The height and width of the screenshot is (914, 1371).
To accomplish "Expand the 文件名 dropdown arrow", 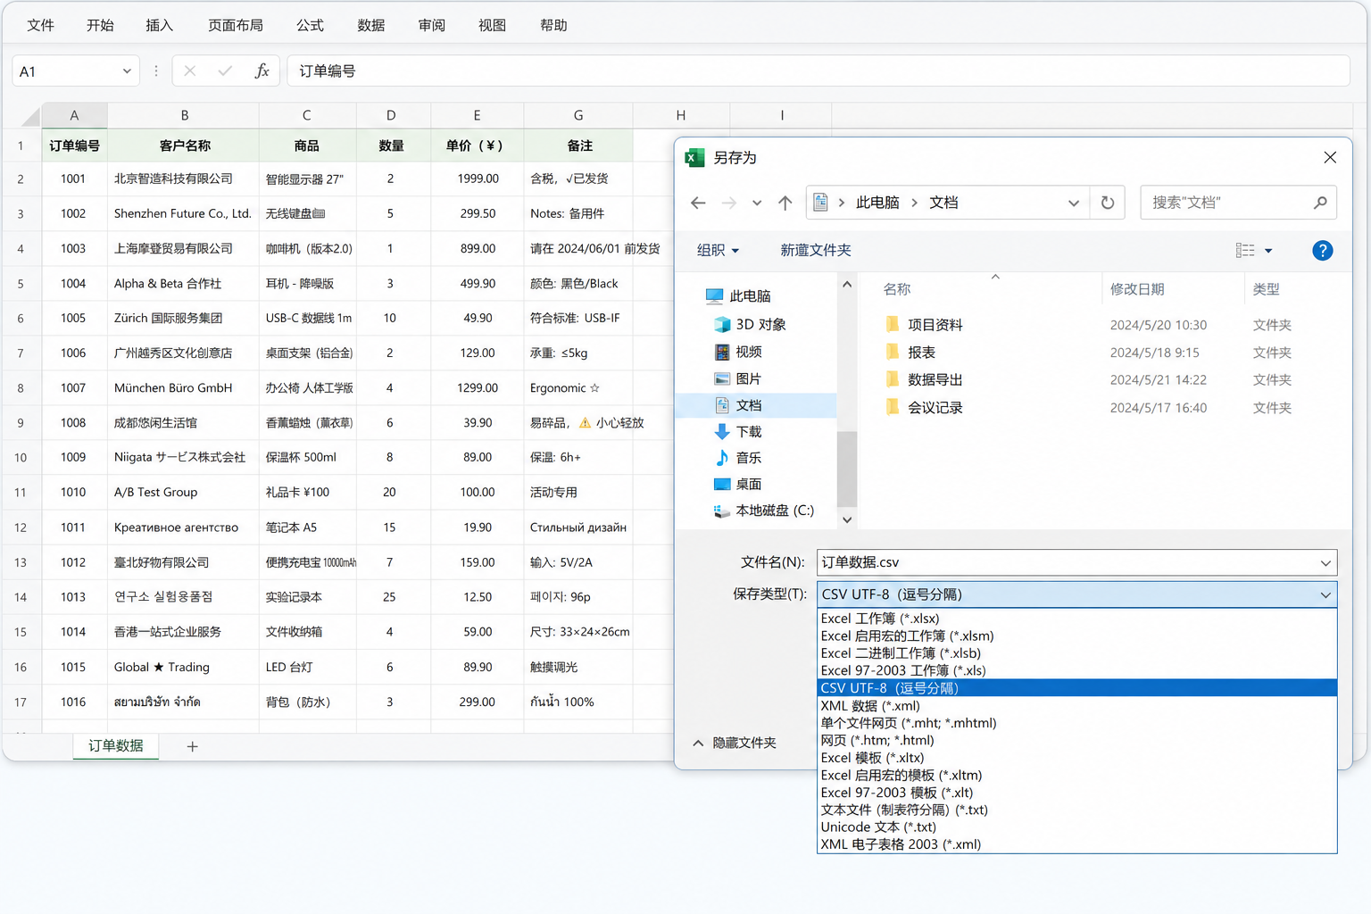I will tap(1325, 563).
